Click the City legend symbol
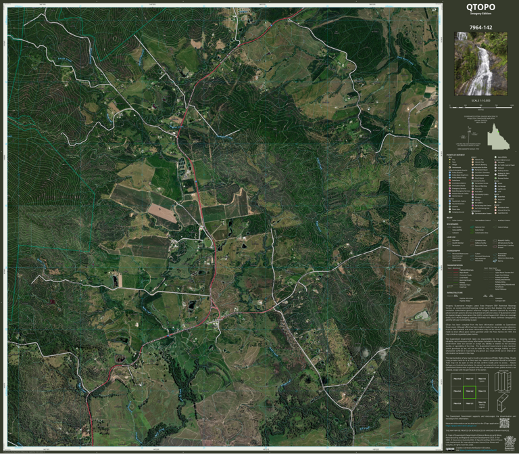519x454 pixels. [450, 160]
